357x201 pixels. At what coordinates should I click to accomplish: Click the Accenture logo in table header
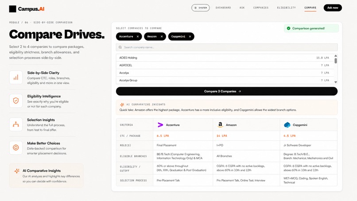click(160, 125)
